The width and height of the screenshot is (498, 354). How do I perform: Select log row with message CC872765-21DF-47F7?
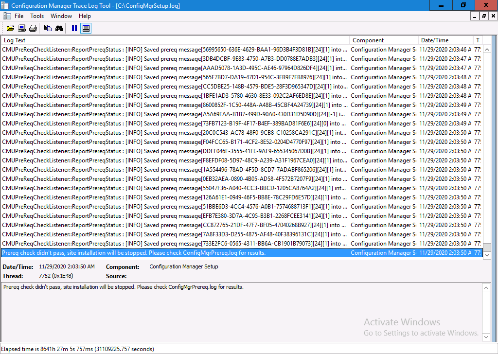[242, 225]
